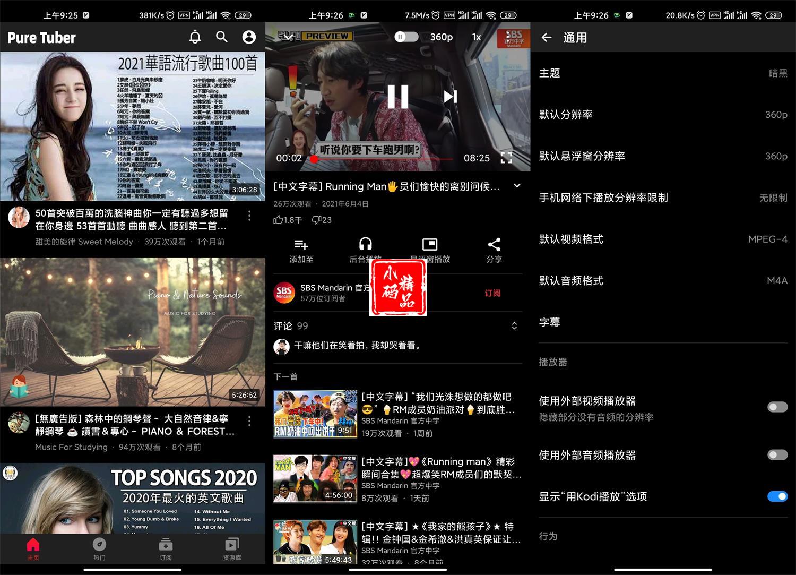Open the commenter's avatar under 评论
This screenshot has width=796, height=575.
coord(281,346)
